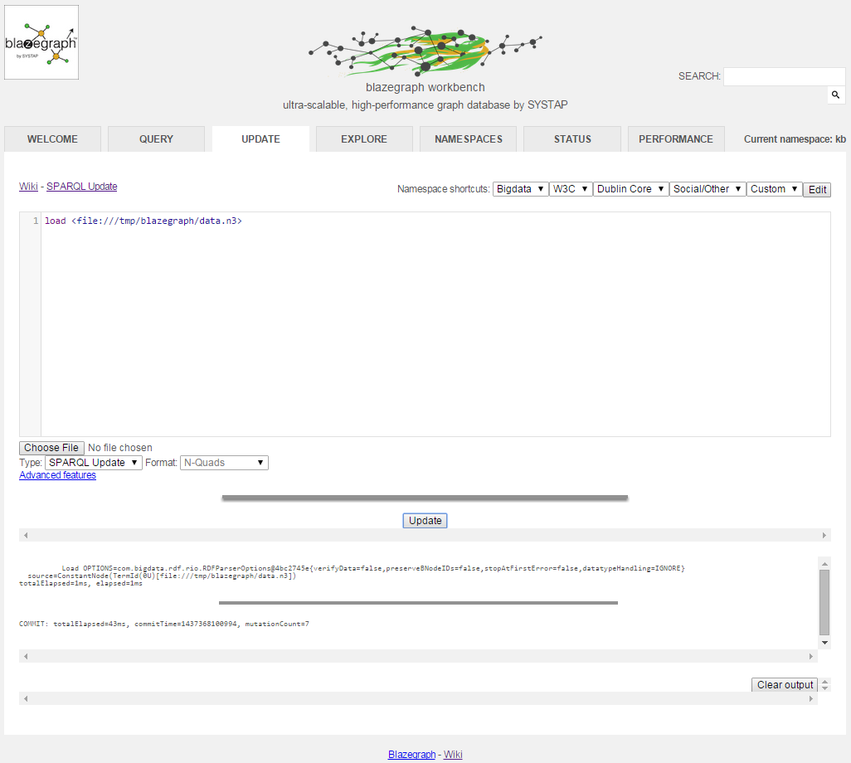Image resolution: width=851 pixels, height=763 pixels.
Task: Click the workbench graph banner image
Action: [x=425, y=52]
